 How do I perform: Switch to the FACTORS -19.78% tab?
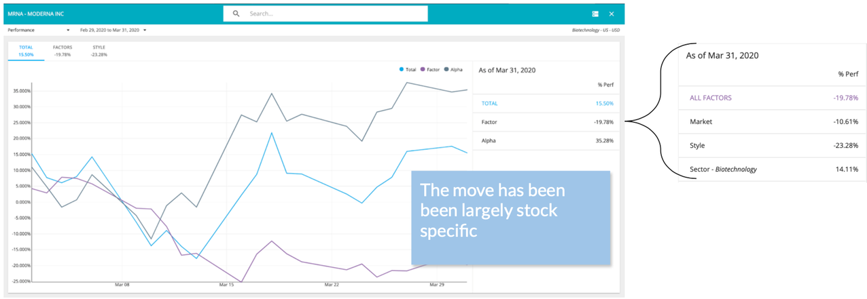tap(63, 51)
